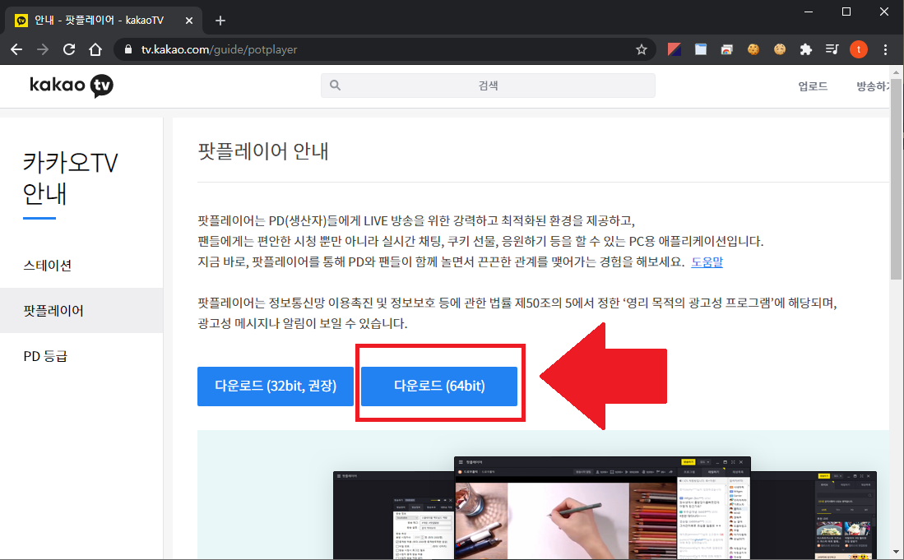904x560 pixels.
Task: Open the 방송하기 broadcast link
Action: click(872, 86)
